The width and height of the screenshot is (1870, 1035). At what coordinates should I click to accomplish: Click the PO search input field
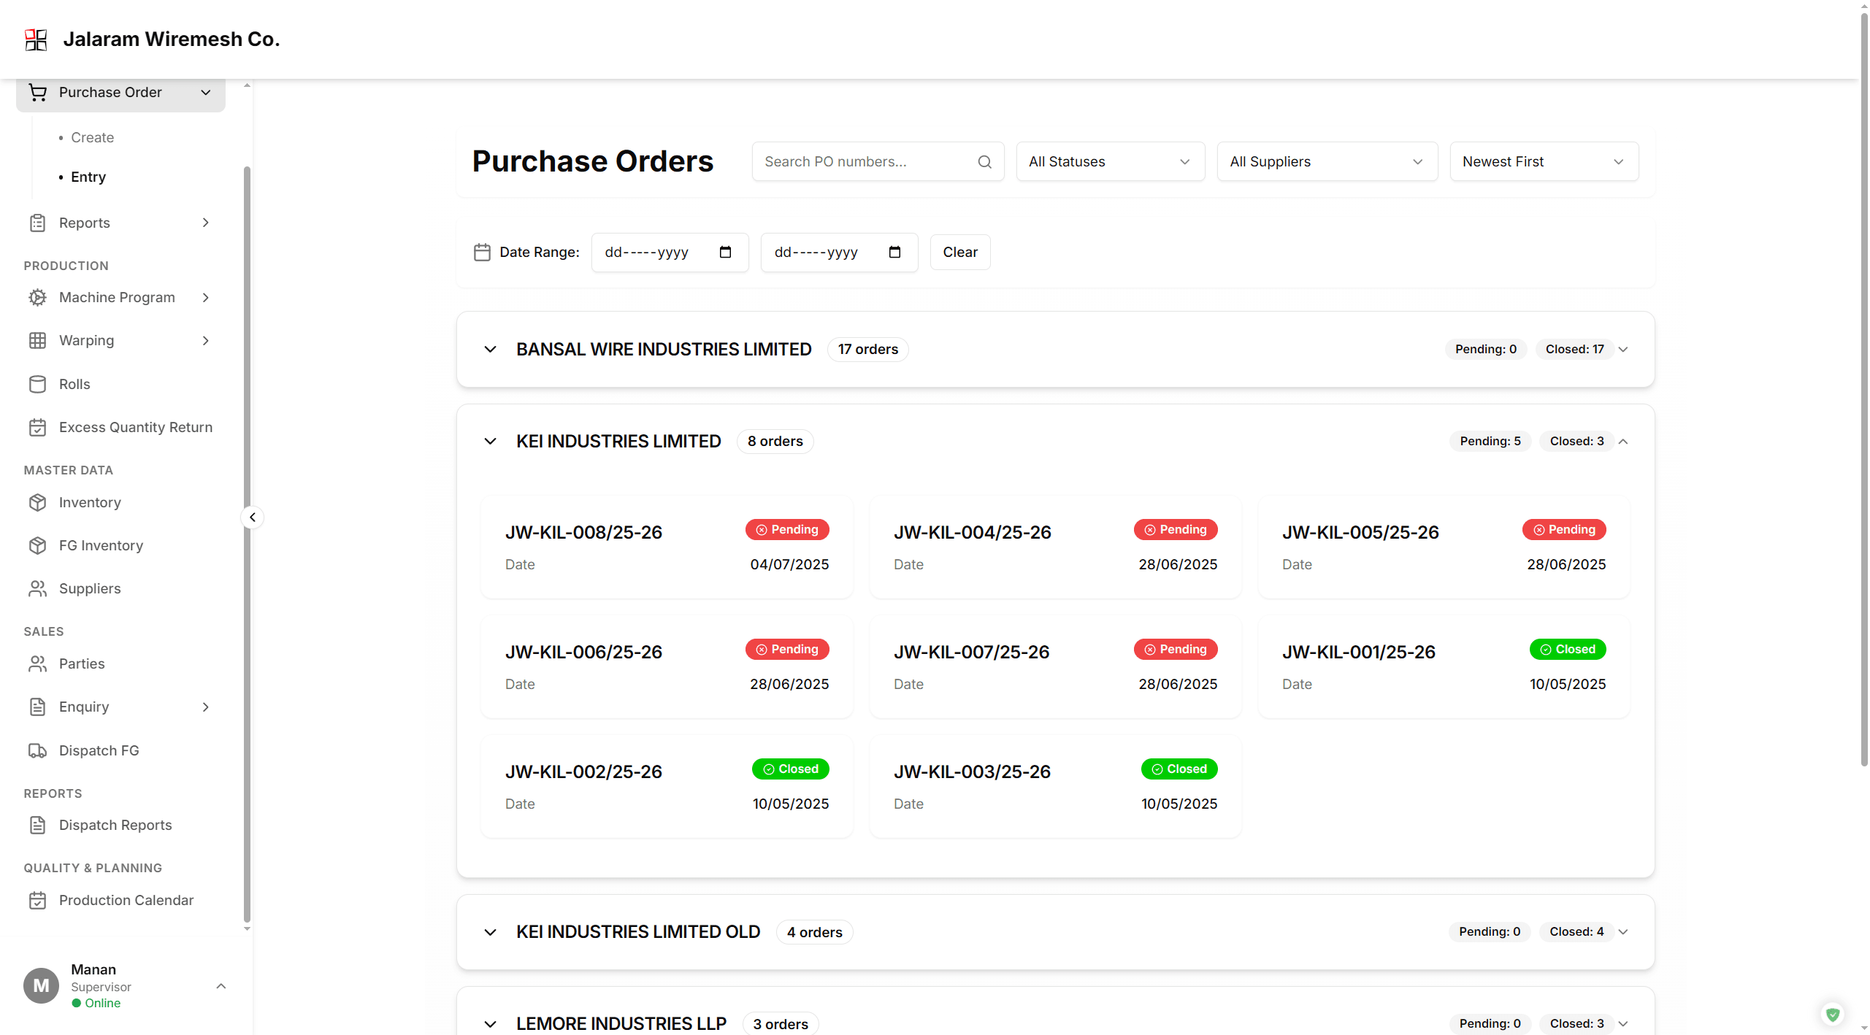click(862, 161)
